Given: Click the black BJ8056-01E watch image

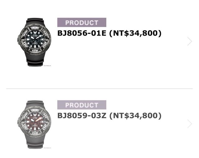Looking at the screenshot, I should pyautogui.click(x=35, y=42).
